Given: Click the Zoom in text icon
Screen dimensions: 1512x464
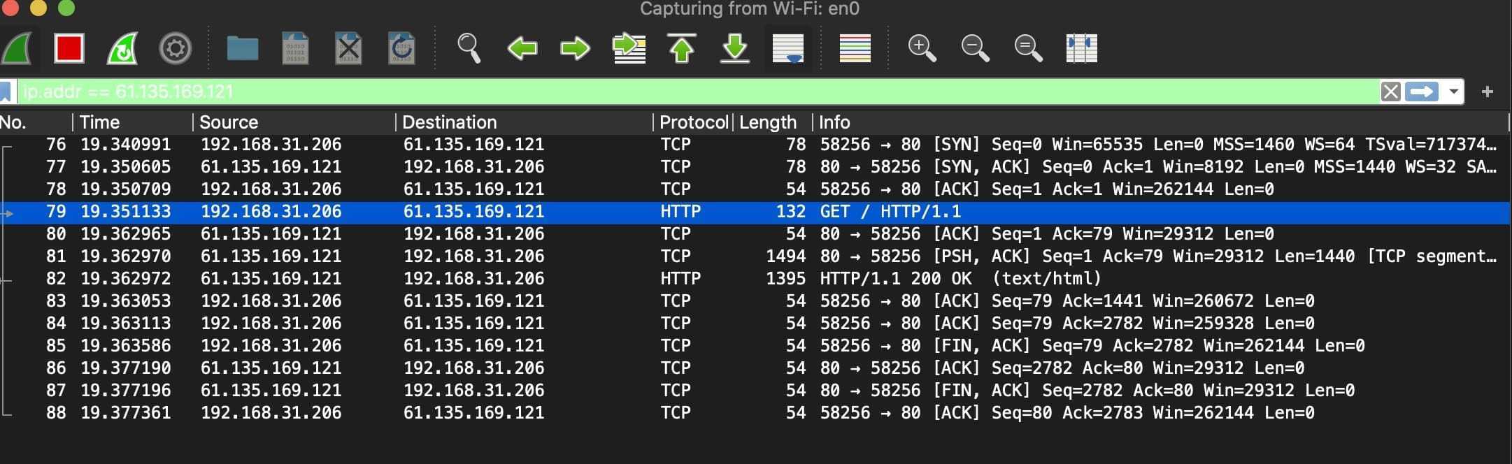Looking at the screenshot, I should click(x=922, y=49).
